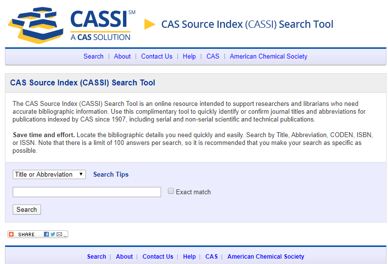
Task: Share via the Twitter bird icon
Action: (x=53, y=234)
